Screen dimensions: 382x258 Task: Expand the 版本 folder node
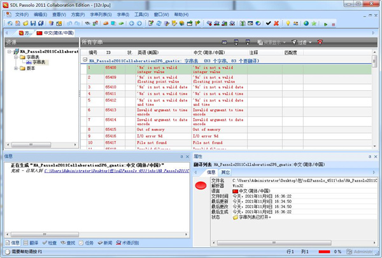click(x=15, y=69)
